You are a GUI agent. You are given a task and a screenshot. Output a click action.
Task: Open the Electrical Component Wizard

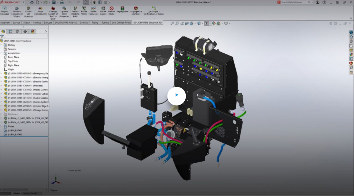17,11
